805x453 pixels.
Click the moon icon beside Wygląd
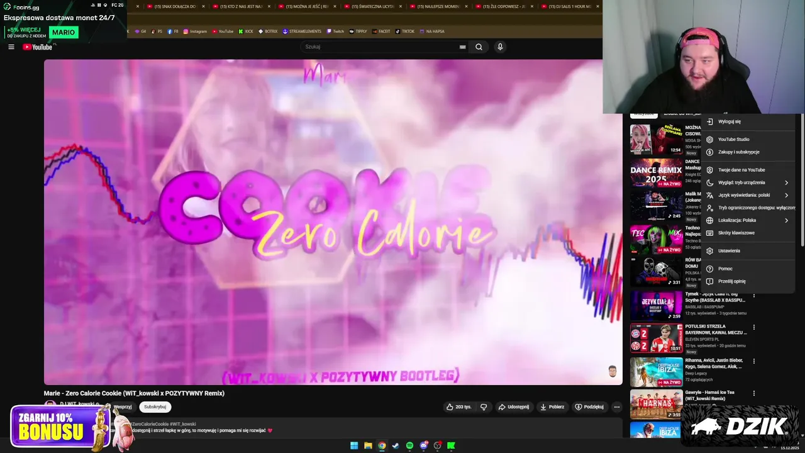(709, 182)
